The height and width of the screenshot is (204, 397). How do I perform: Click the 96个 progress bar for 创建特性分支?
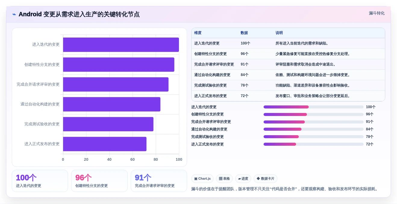[x=314, y=114]
